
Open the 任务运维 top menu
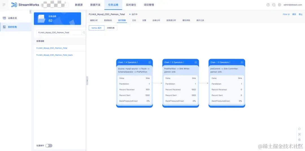113,5
